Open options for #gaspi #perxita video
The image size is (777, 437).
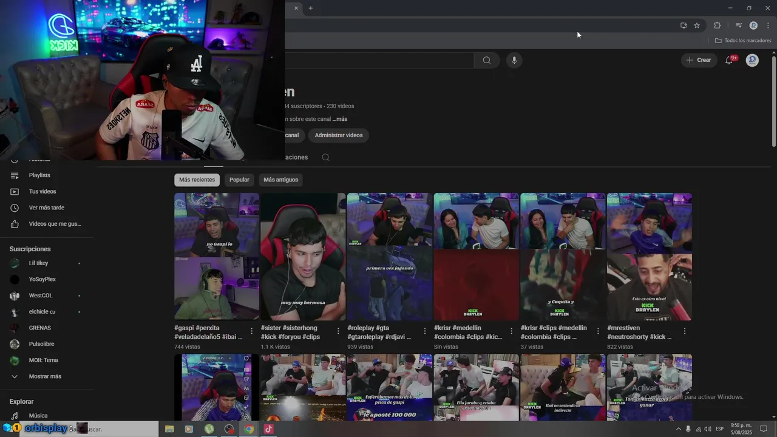(252, 331)
